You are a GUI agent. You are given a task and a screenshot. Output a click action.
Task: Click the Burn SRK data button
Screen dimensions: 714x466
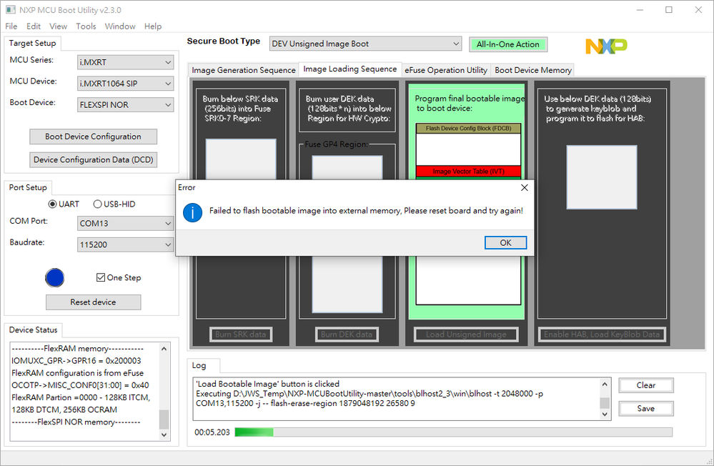tap(240, 334)
